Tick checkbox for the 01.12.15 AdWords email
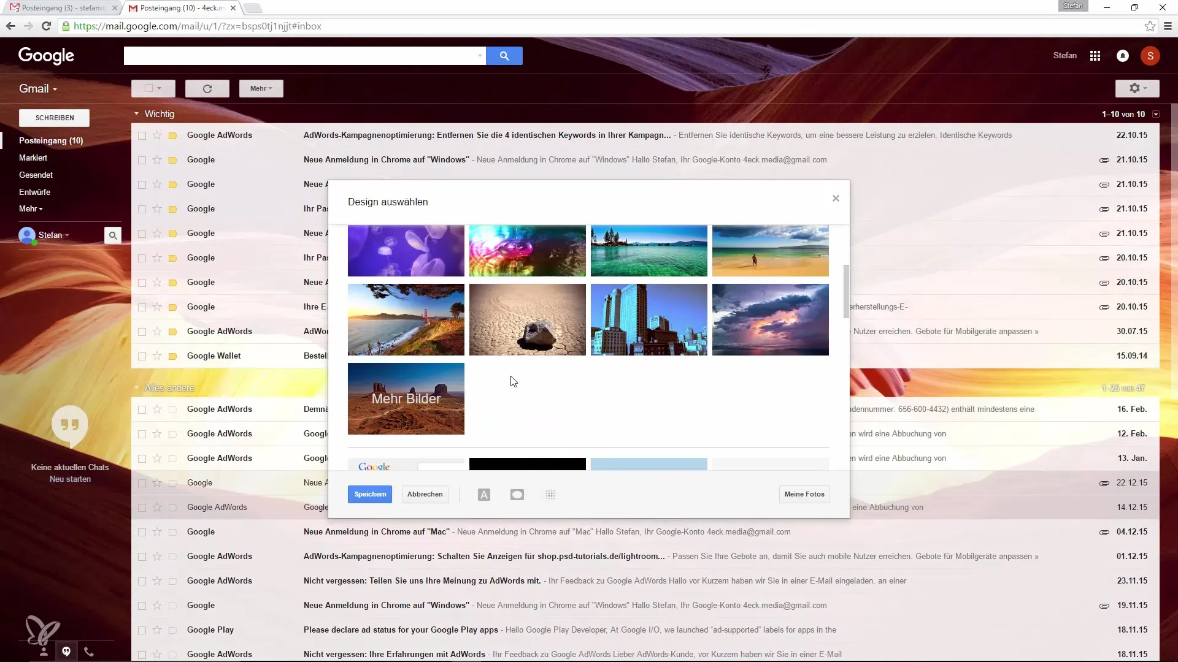This screenshot has height=662, width=1178. tap(142, 557)
